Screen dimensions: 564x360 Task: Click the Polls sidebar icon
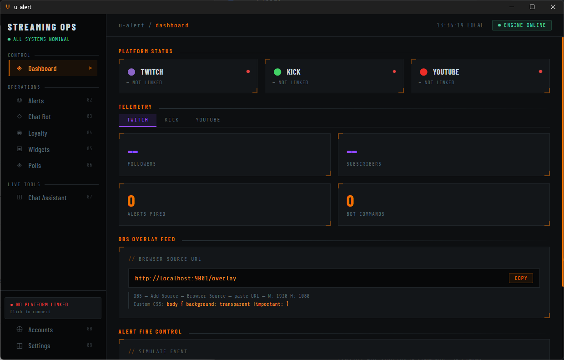(19, 165)
